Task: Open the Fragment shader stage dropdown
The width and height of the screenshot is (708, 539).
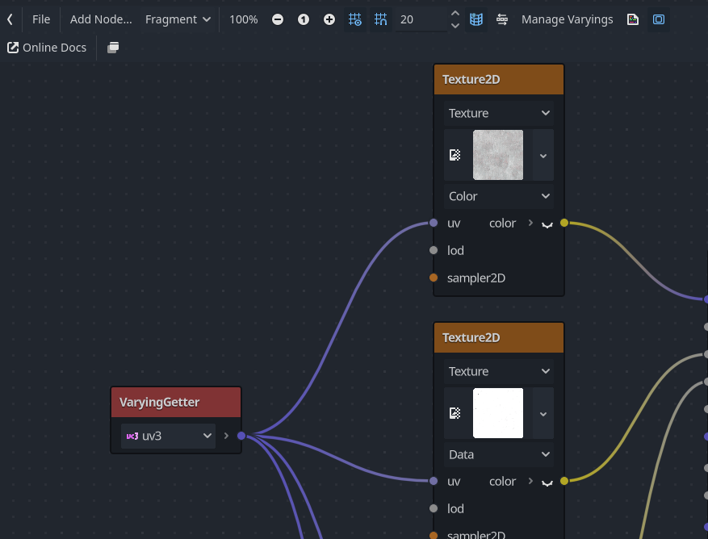Action: tap(178, 19)
